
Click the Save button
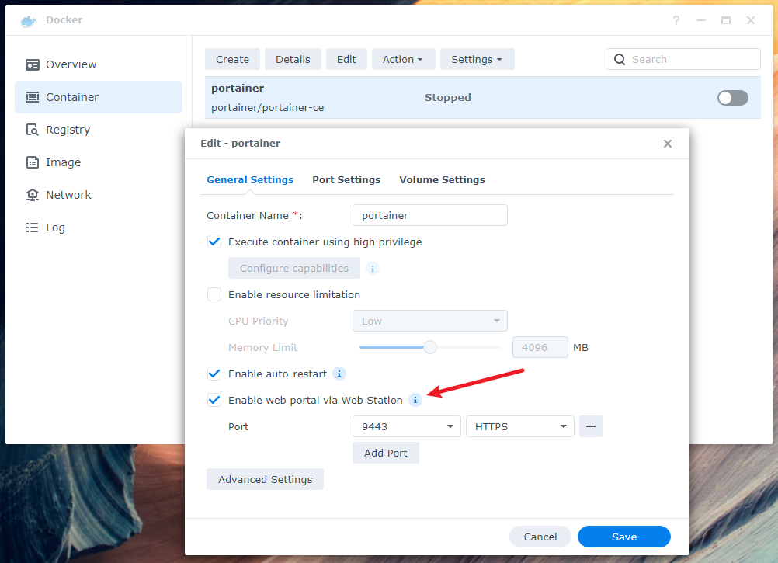coord(623,537)
